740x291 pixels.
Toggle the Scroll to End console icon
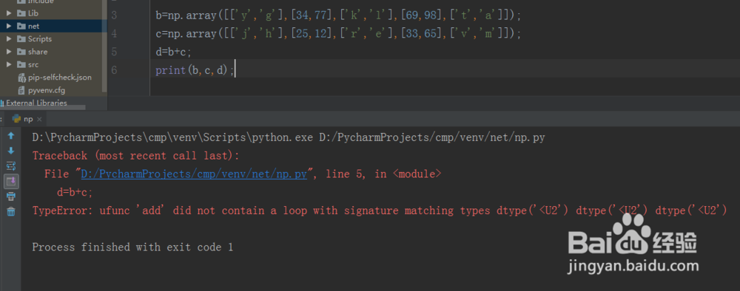point(11,181)
